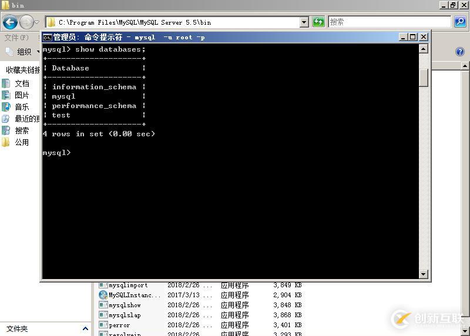Open the command prompt window system icon
Screen dimensions: 470x336
point(47,37)
